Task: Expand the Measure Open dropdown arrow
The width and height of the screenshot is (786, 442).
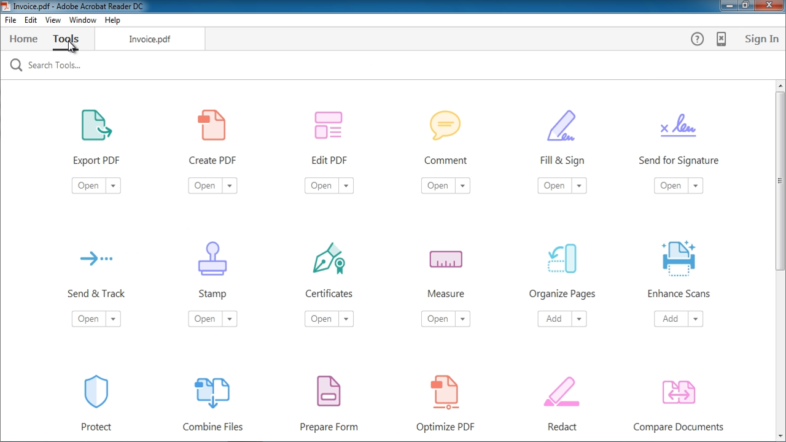Action: [x=463, y=319]
